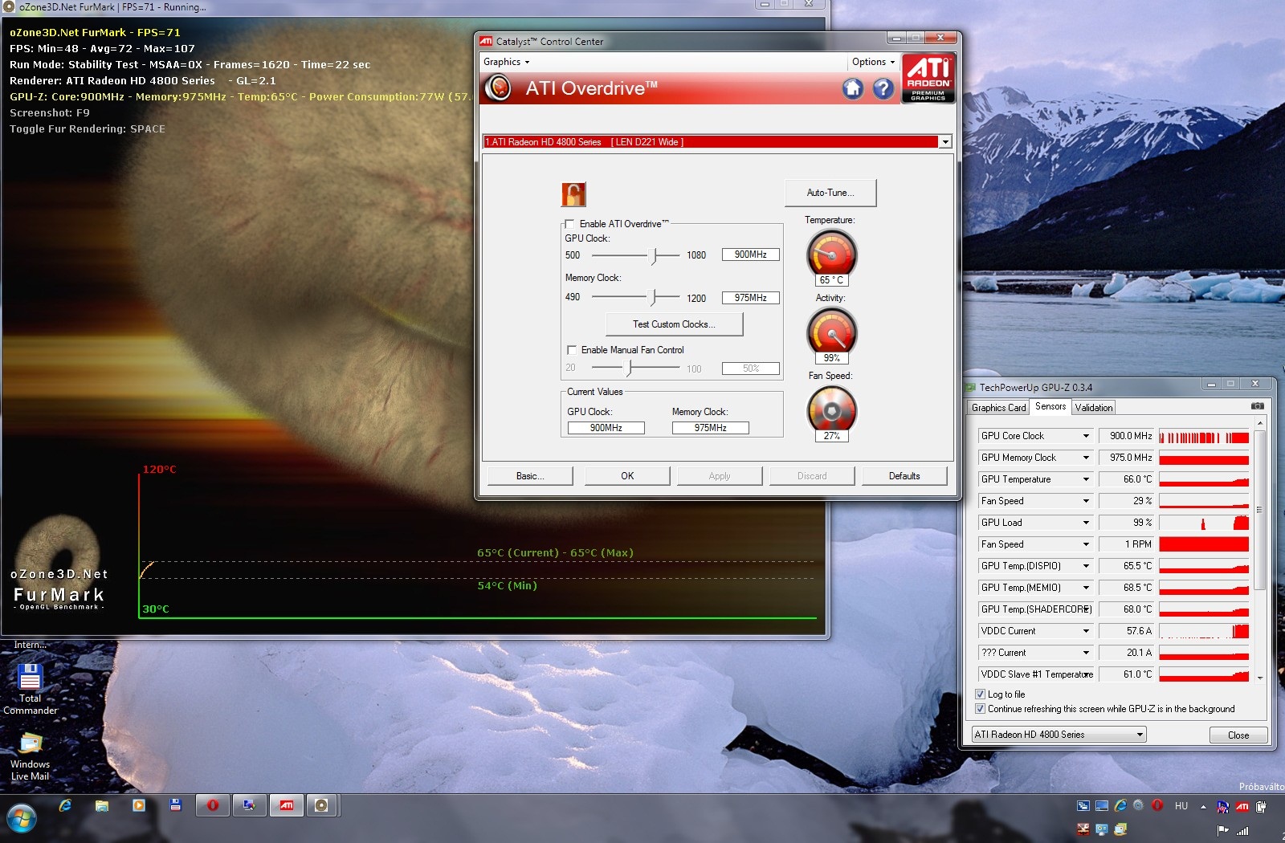The width and height of the screenshot is (1285, 843).
Task: Click the Temperature gauge in Overdrive
Action: click(x=832, y=255)
